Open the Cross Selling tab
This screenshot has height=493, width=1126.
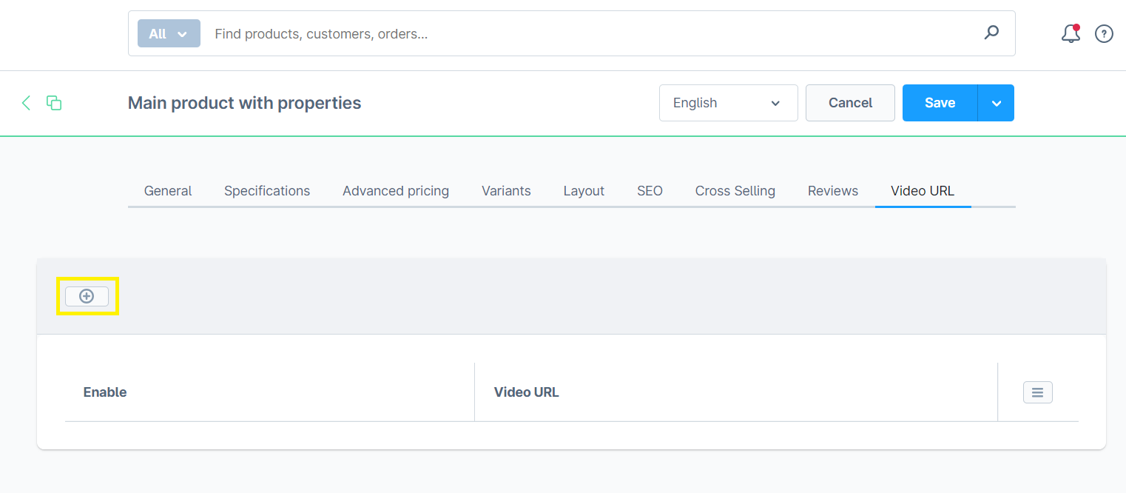tap(735, 190)
